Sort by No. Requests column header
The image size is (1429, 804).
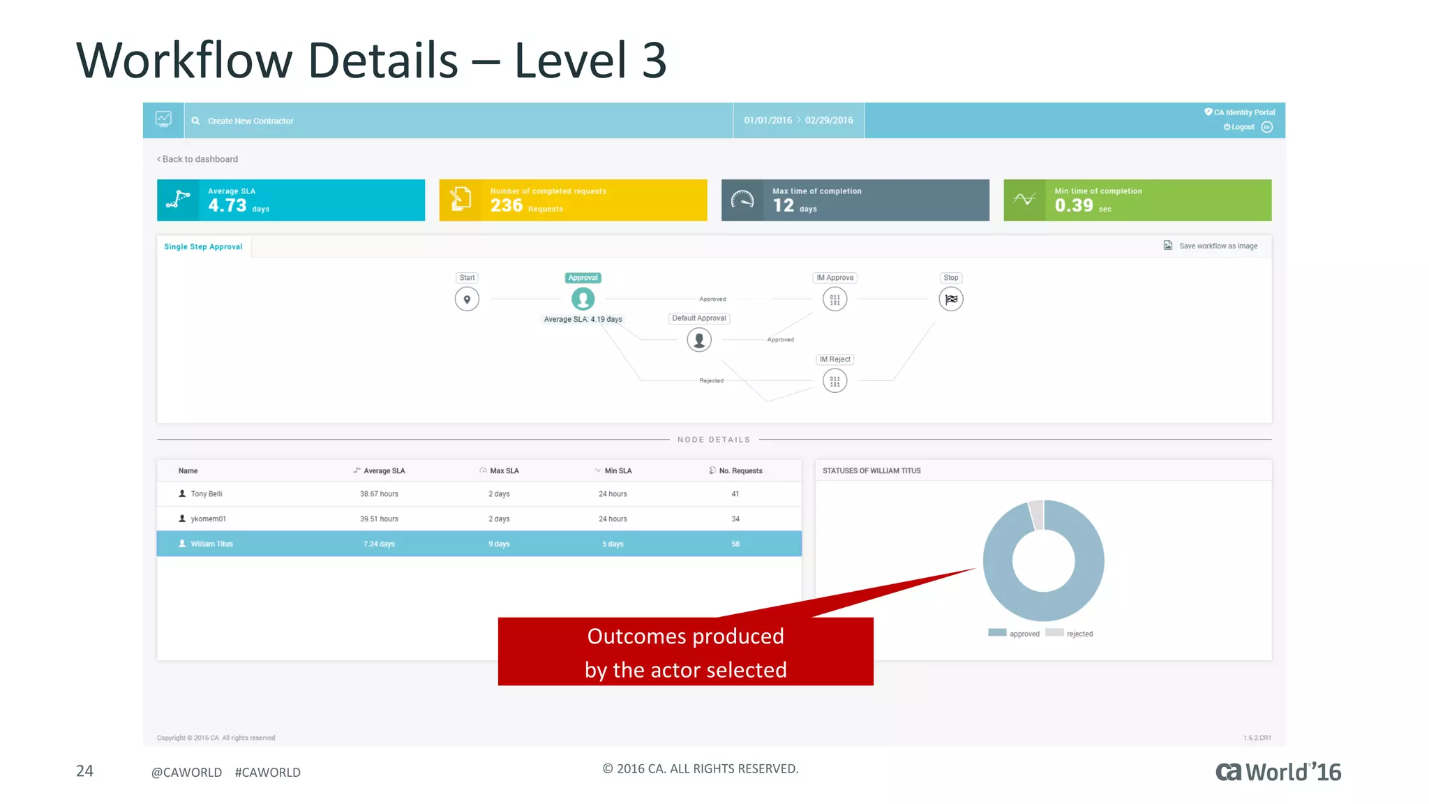(x=735, y=471)
